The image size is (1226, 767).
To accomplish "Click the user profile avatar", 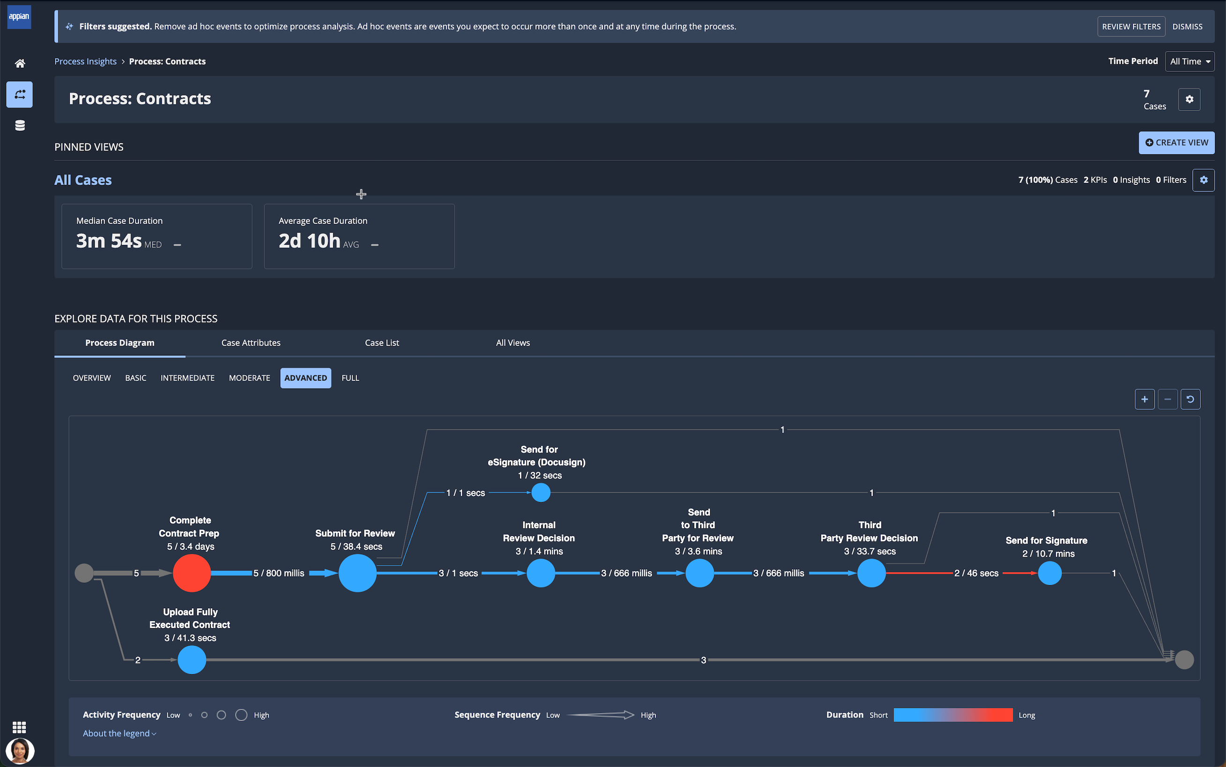I will tap(20, 751).
